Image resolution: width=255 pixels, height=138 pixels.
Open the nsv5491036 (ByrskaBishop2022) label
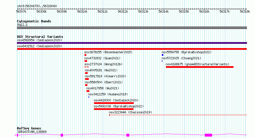point(119,106)
